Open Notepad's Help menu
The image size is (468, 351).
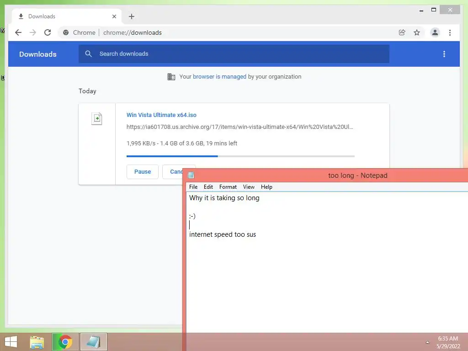(x=266, y=187)
